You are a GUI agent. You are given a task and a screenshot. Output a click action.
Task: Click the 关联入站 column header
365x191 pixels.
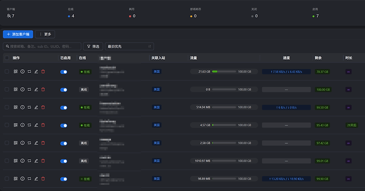click(x=158, y=58)
